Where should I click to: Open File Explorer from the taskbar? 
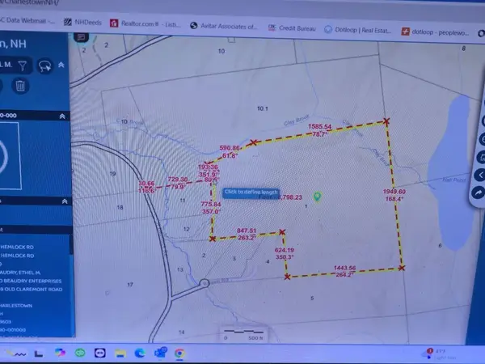[x=119, y=353]
